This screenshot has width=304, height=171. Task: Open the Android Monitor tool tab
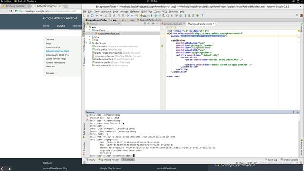109,160
